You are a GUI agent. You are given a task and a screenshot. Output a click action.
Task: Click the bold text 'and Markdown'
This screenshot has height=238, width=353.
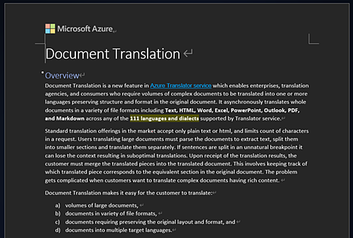(64, 118)
